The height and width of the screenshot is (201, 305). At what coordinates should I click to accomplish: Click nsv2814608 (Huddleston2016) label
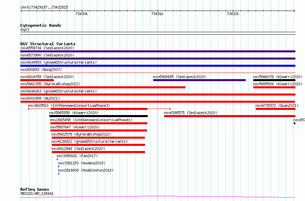click(86, 170)
